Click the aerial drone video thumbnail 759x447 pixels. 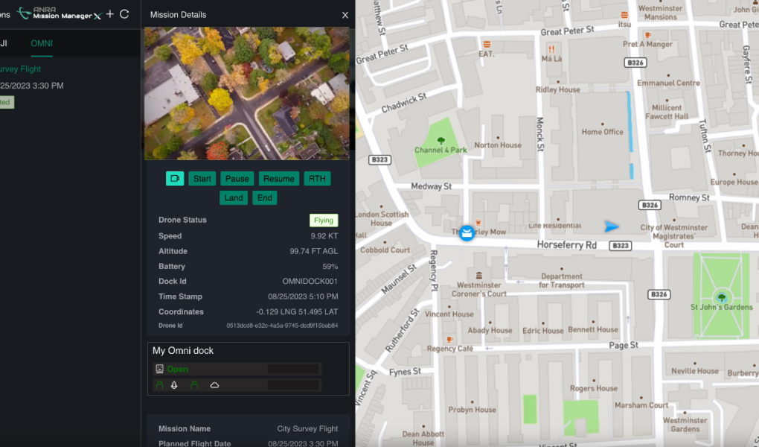click(x=246, y=93)
